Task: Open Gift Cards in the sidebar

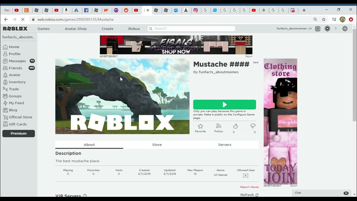Action: pos(15,124)
